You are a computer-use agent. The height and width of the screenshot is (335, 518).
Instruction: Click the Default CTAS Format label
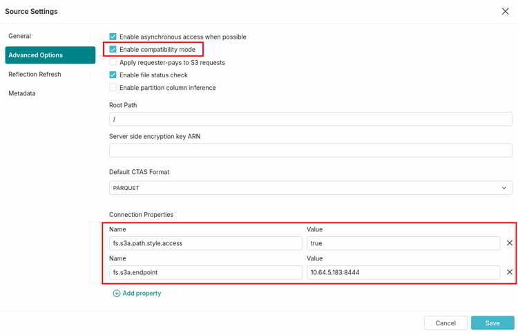139,172
